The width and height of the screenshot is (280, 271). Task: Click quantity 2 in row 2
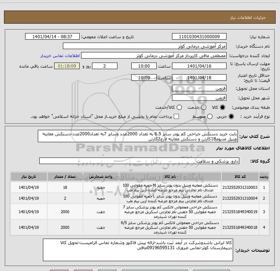coord(65,198)
